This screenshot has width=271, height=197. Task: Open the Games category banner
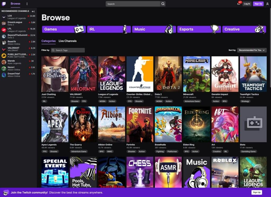[x=64, y=29]
